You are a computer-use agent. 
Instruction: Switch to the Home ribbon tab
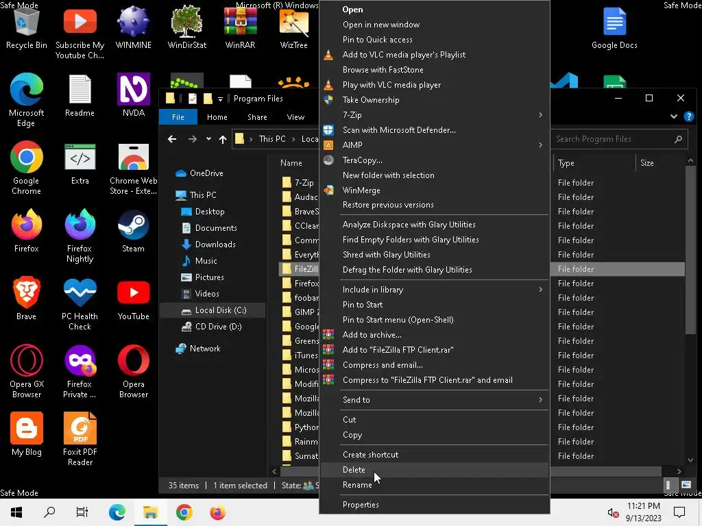pos(217,116)
